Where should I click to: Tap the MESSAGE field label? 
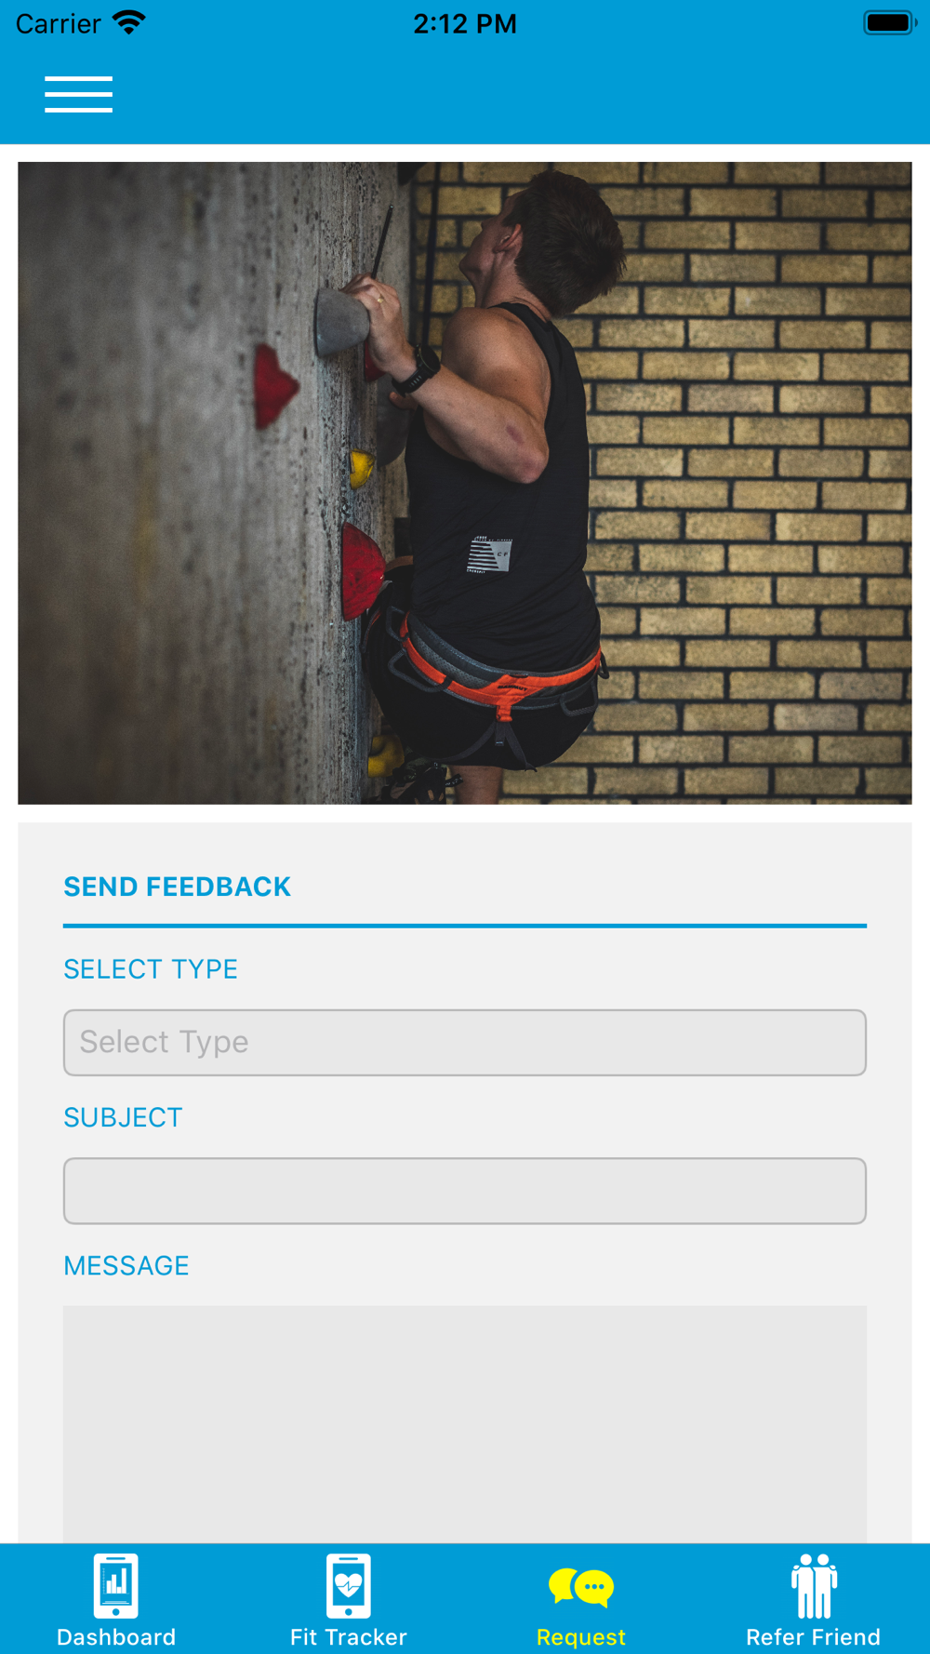[x=126, y=1265]
